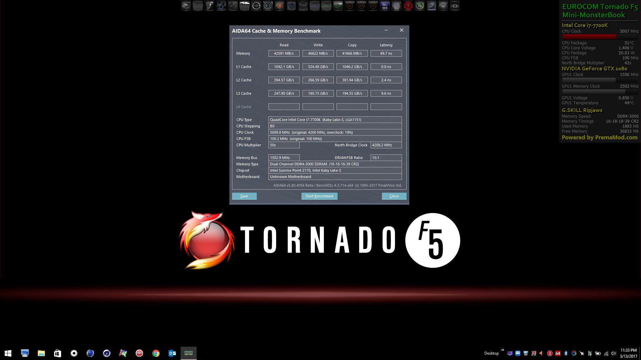Viewport: 641px width, 360px height.
Task: Launch Cinema 4D from the taskbar
Action: point(106,353)
